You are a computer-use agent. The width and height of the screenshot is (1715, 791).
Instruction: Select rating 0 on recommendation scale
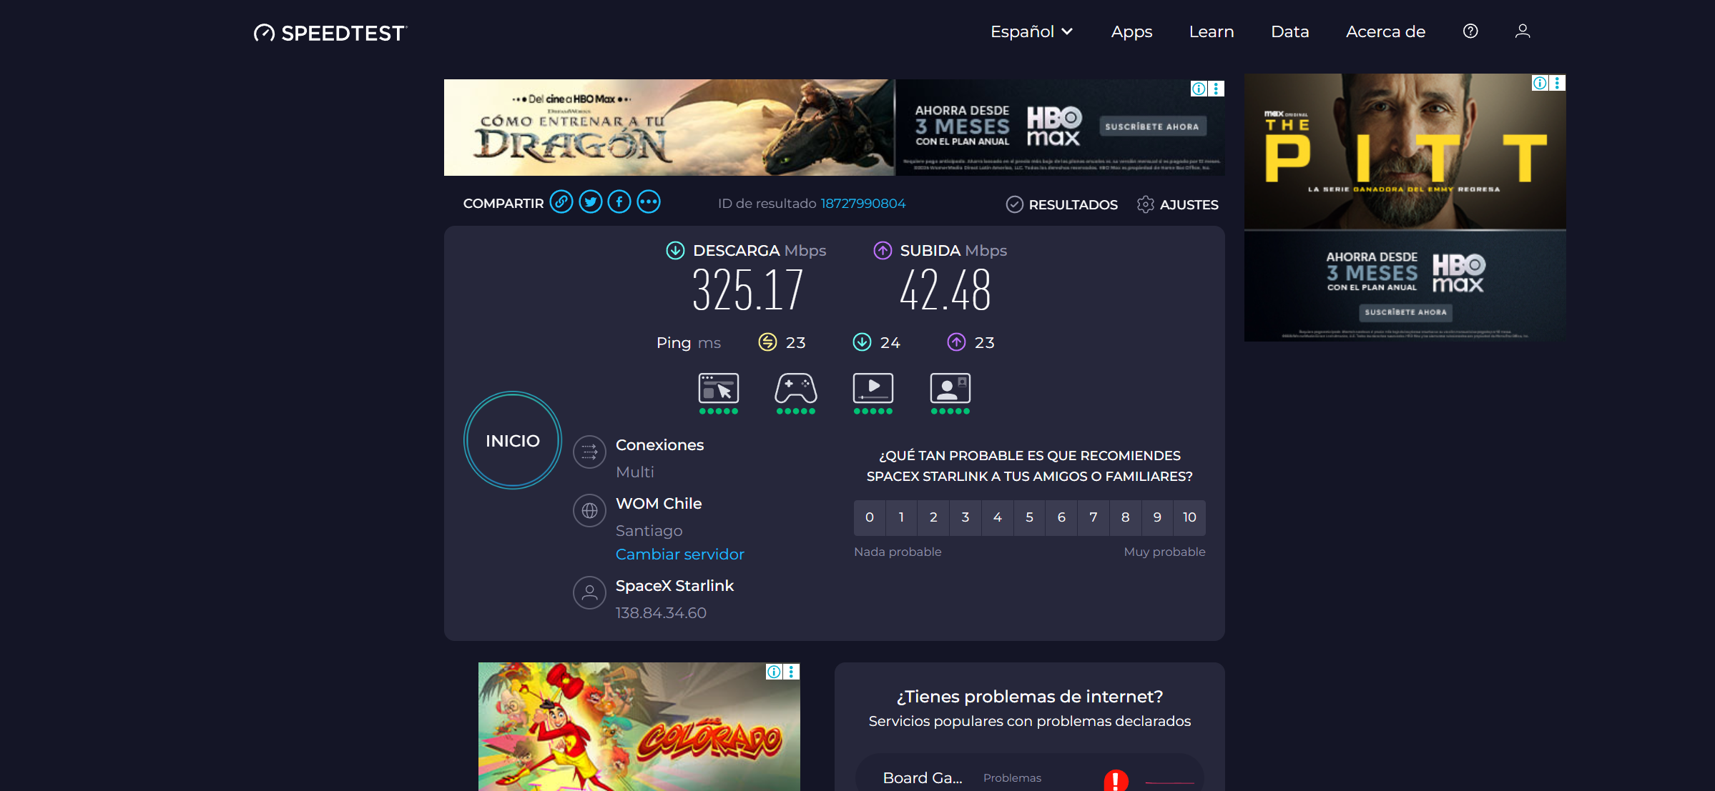point(870,517)
